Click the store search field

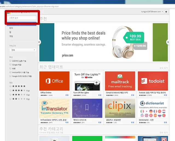click(22, 18)
